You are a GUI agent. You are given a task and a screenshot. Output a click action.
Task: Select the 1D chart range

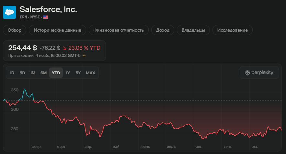click(12, 73)
